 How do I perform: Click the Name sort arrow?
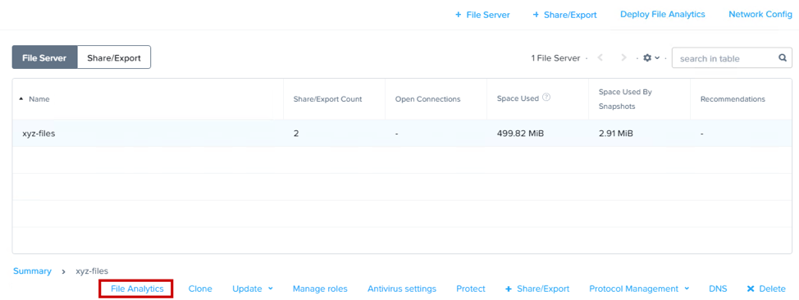21,99
